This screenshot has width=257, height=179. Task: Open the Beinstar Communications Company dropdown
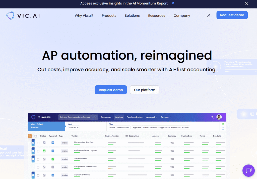point(78,117)
